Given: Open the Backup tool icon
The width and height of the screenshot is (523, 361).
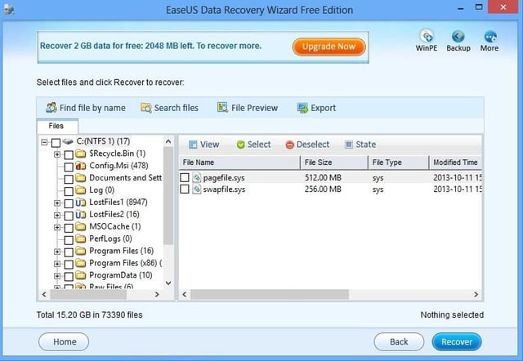Looking at the screenshot, I should tap(458, 36).
